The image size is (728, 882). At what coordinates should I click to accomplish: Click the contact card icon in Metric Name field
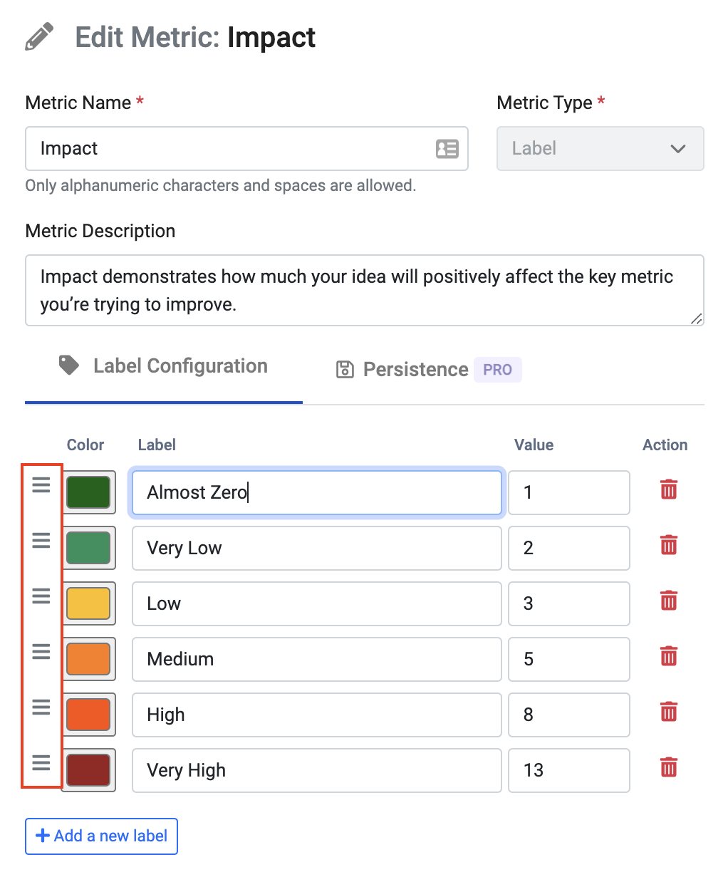click(447, 148)
